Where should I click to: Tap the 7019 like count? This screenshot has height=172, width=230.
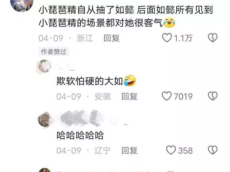click(183, 96)
